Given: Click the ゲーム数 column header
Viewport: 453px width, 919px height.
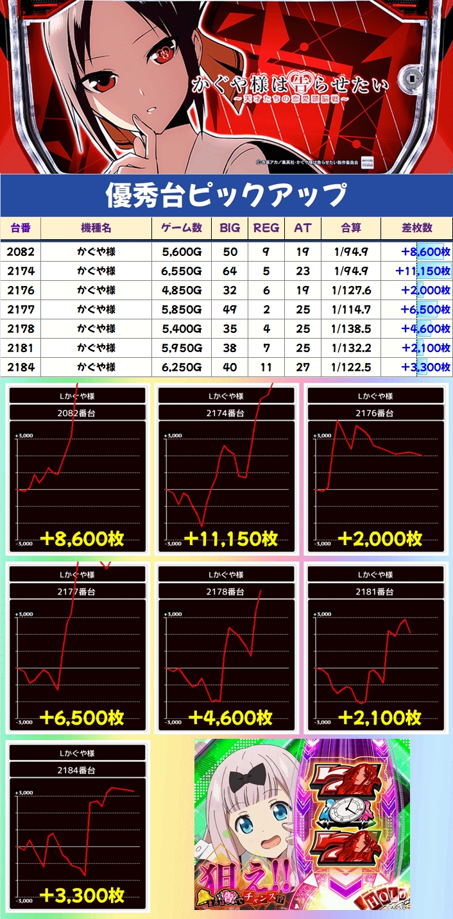Looking at the screenshot, I should point(182,228).
